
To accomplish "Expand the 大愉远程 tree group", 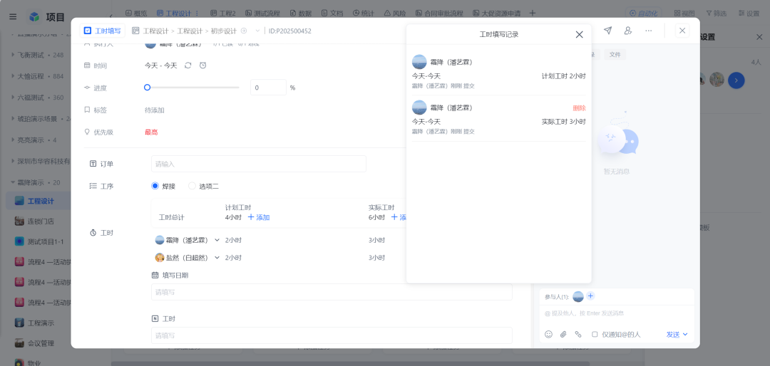I will (x=13, y=76).
